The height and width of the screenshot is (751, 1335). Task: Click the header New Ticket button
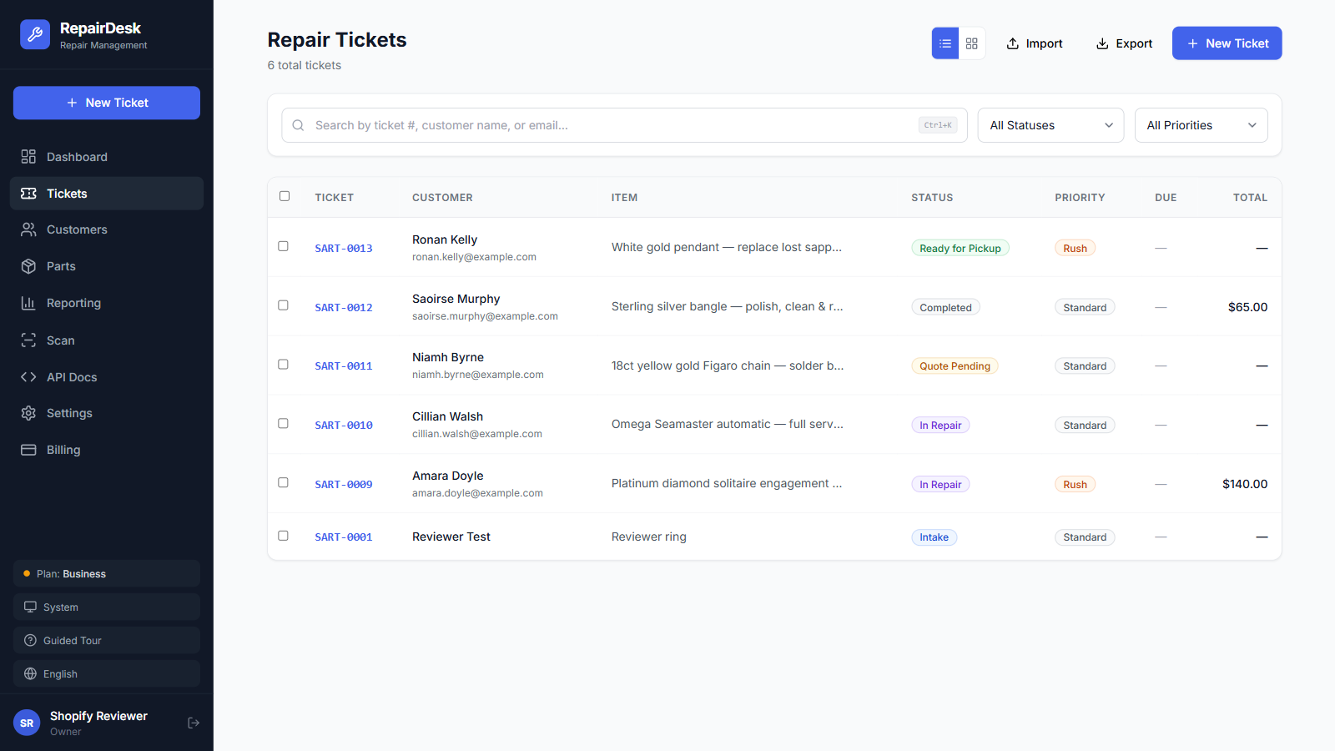(1227, 43)
